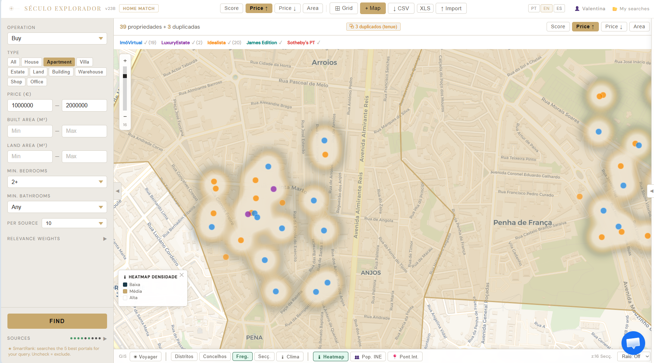Select the Land property type

[39, 72]
